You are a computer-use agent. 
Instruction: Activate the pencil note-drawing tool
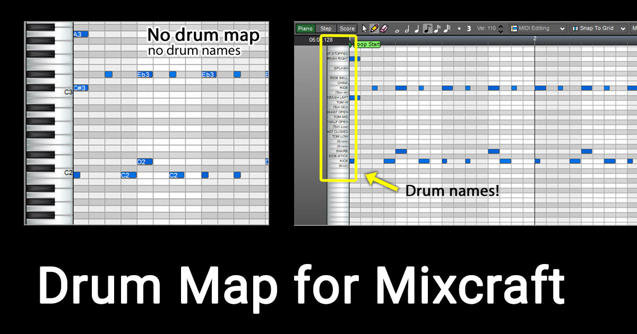point(375,29)
